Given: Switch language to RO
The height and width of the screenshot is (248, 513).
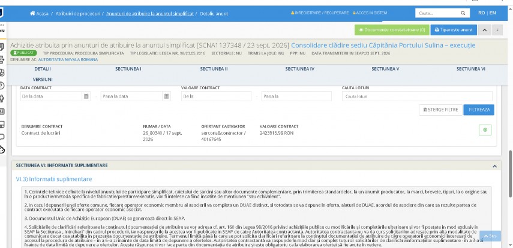Looking at the screenshot, I should click(x=481, y=13).
